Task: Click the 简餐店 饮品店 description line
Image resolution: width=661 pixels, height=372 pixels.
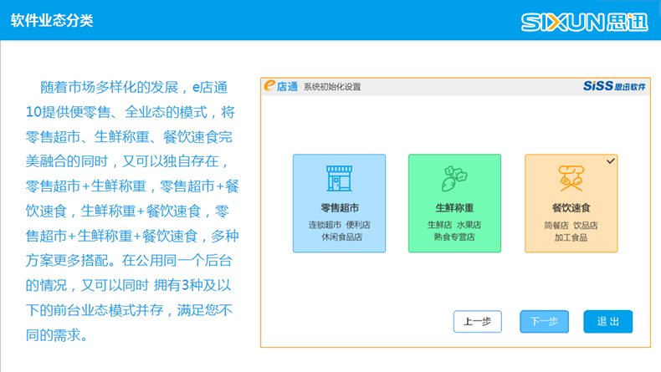Action: click(570, 225)
